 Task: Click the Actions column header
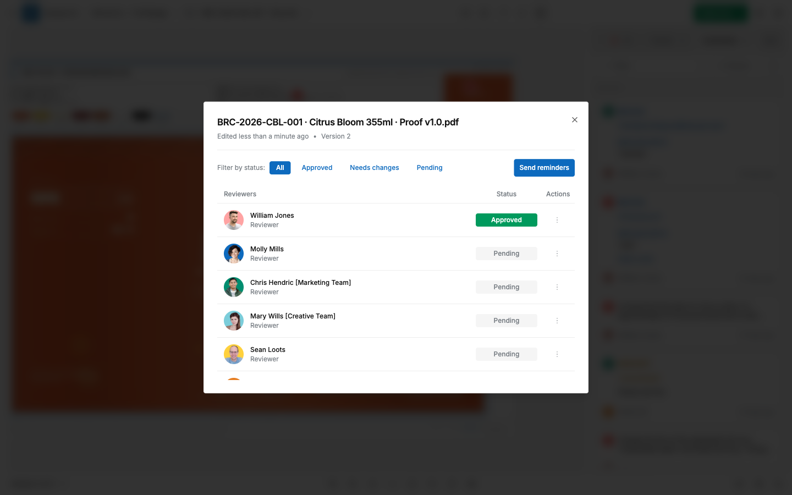558,194
